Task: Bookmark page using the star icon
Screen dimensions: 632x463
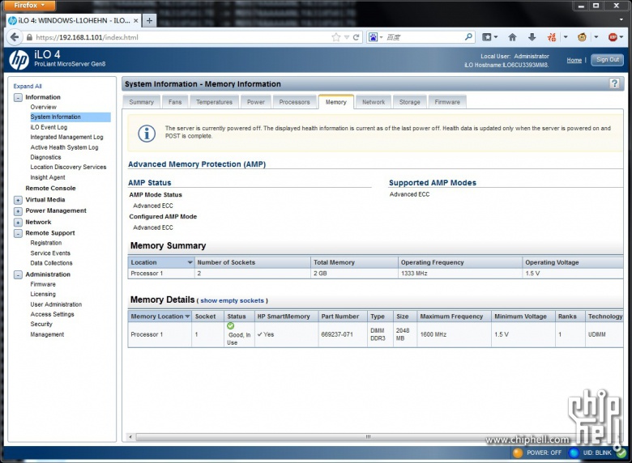Action: click(x=335, y=37)
